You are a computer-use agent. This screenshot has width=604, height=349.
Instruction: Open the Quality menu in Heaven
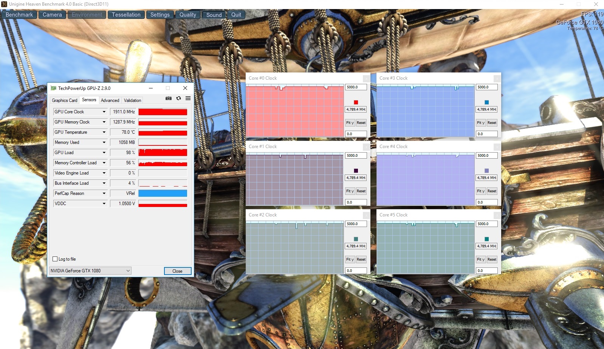pyautogui.click(x=188, y=15)
